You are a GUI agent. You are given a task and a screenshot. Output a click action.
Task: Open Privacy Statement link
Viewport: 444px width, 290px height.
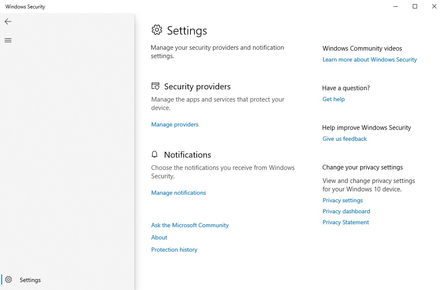point(345,222)
